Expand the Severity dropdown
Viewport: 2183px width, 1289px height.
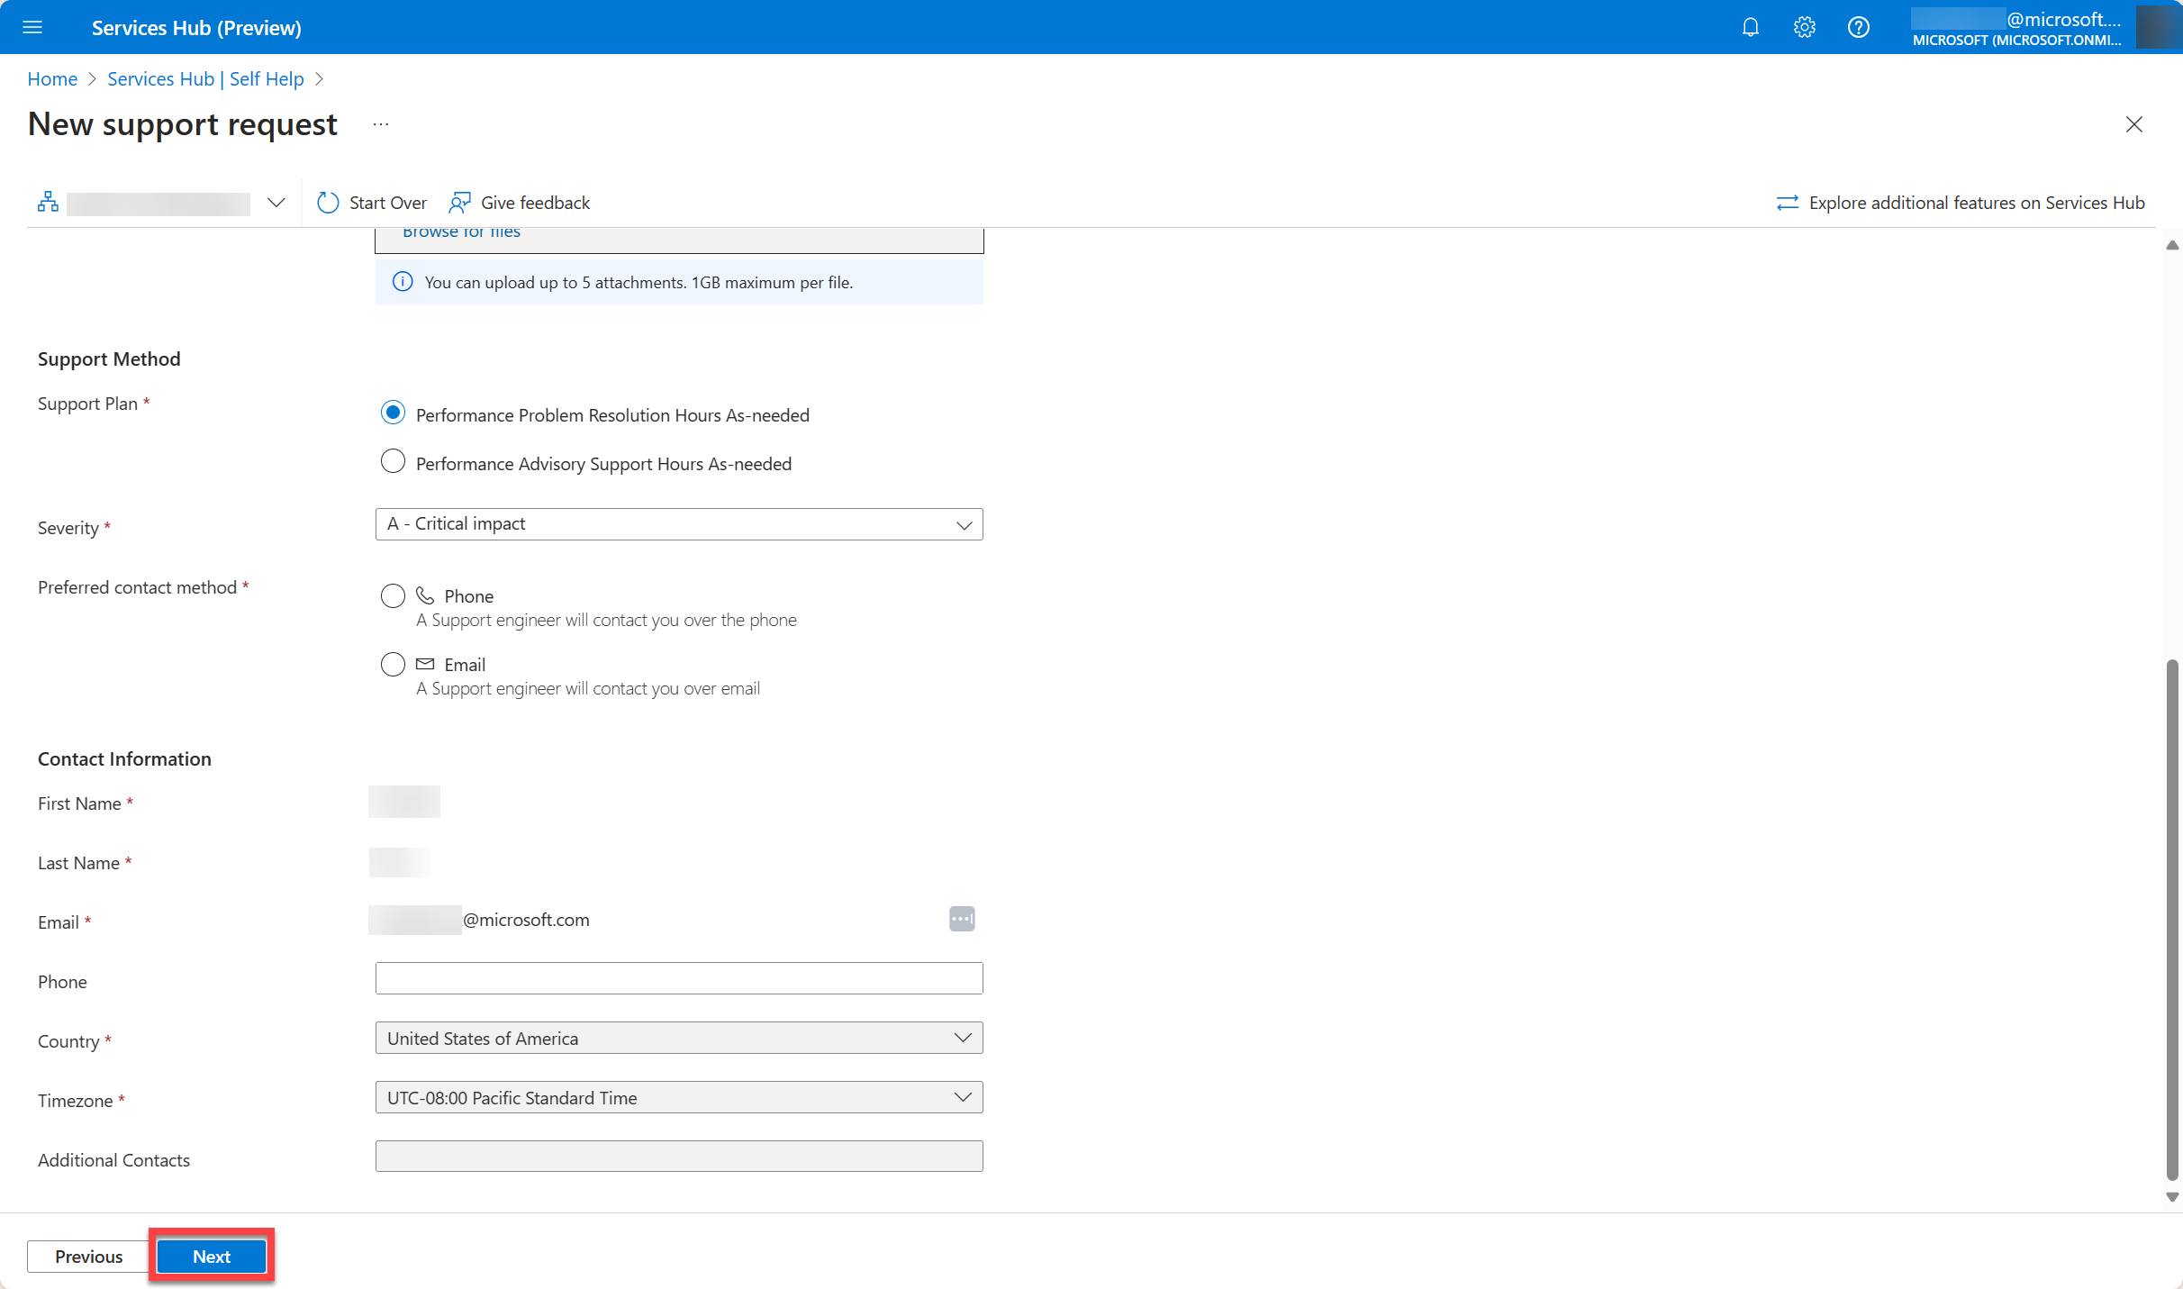(962, 523)
